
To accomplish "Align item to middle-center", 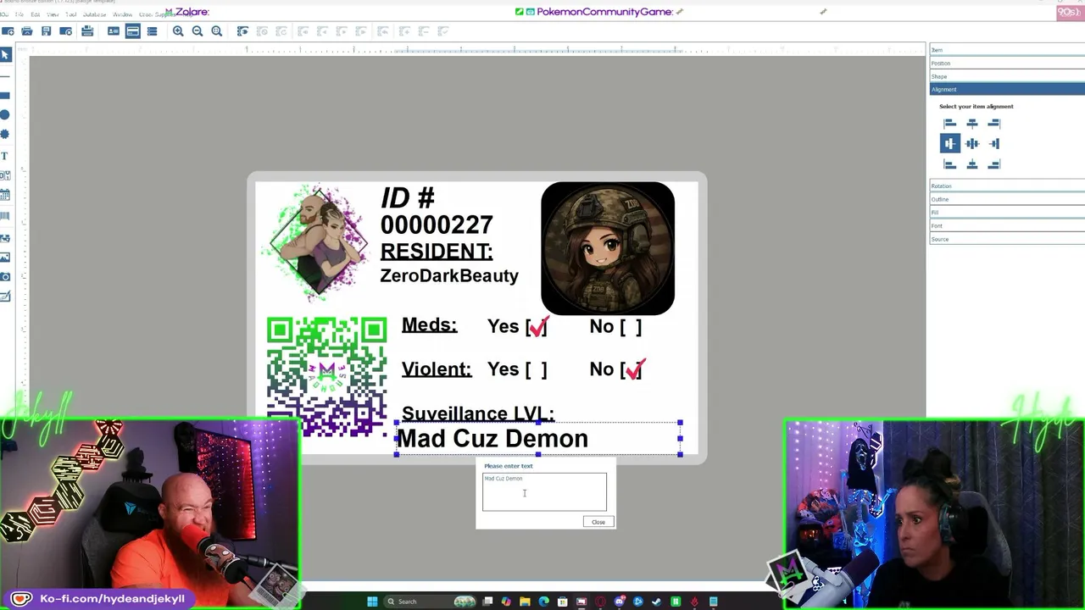I will 972,144.
